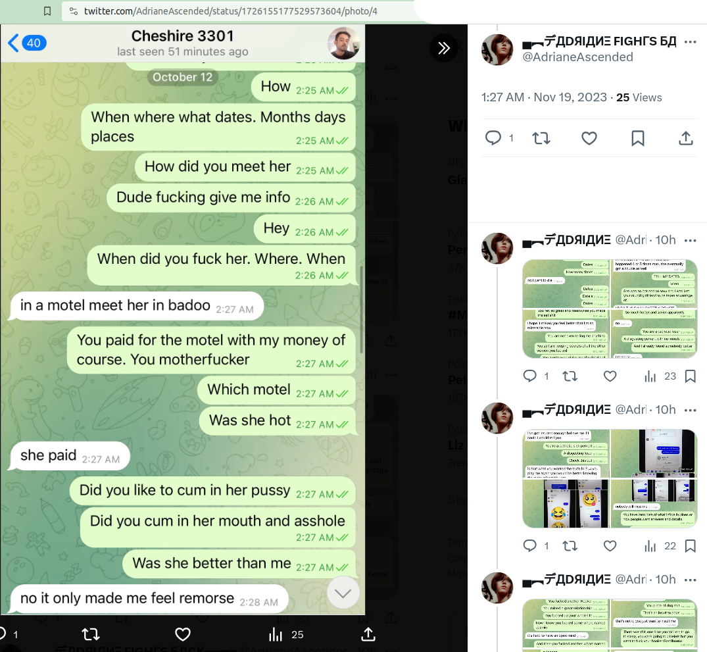707x652 pixels.
Task: Bookmark the reply showing 22 views
Action: point(690,546)
